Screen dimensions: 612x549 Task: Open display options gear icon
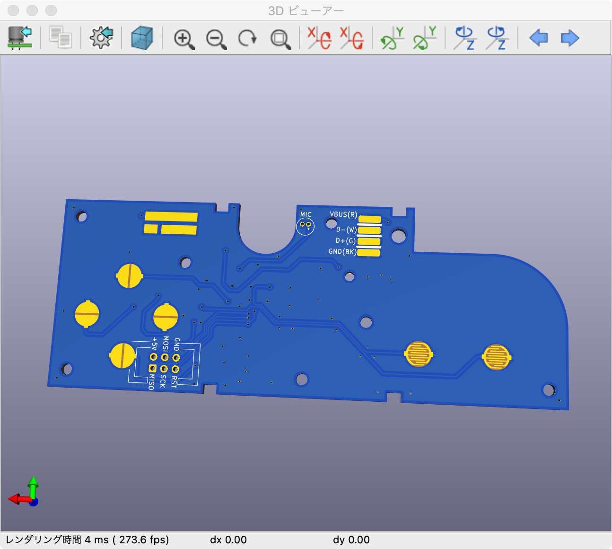click(x=101, y=38)
